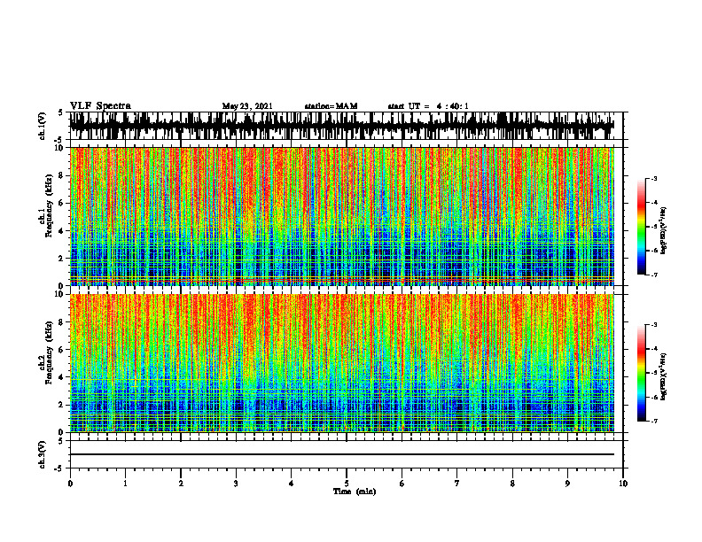Click the ch.2 log PSD color bar

(642, 373)
